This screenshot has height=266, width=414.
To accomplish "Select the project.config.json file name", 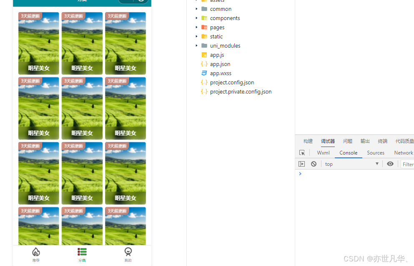I will coord(232,83).
